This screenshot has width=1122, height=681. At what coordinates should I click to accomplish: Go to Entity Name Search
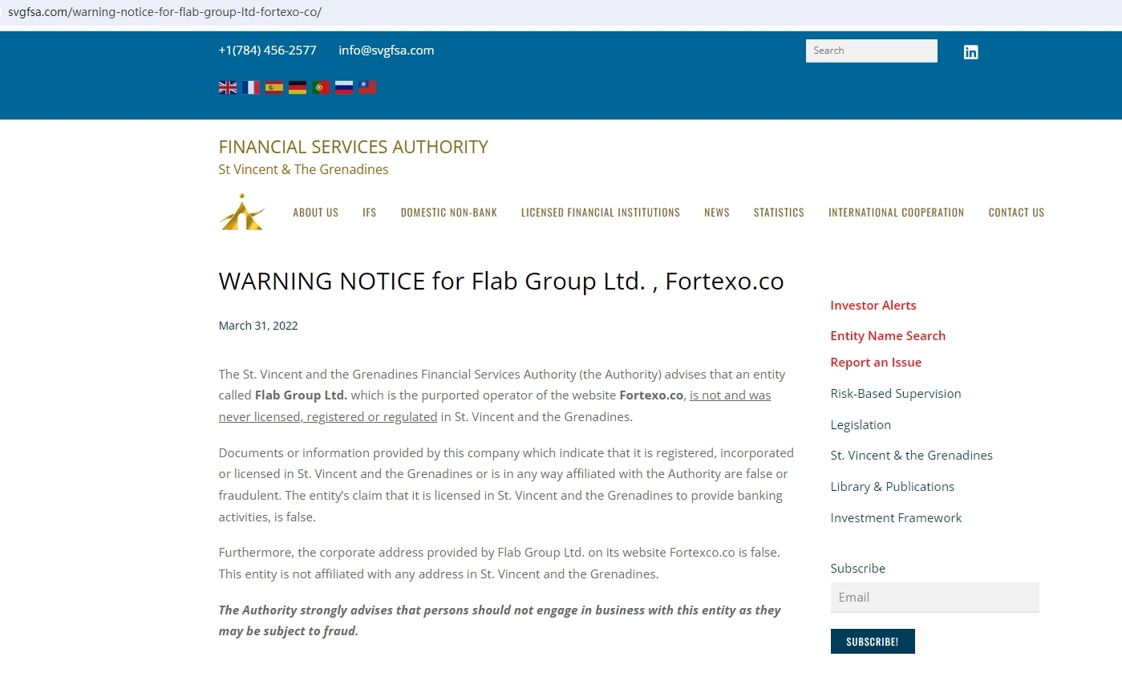pos(887,336)
